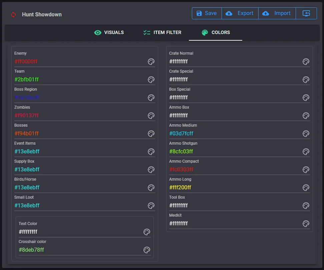
Task: Click the palette icon next to Ammo Medium
Action: [x=306, y=133]
